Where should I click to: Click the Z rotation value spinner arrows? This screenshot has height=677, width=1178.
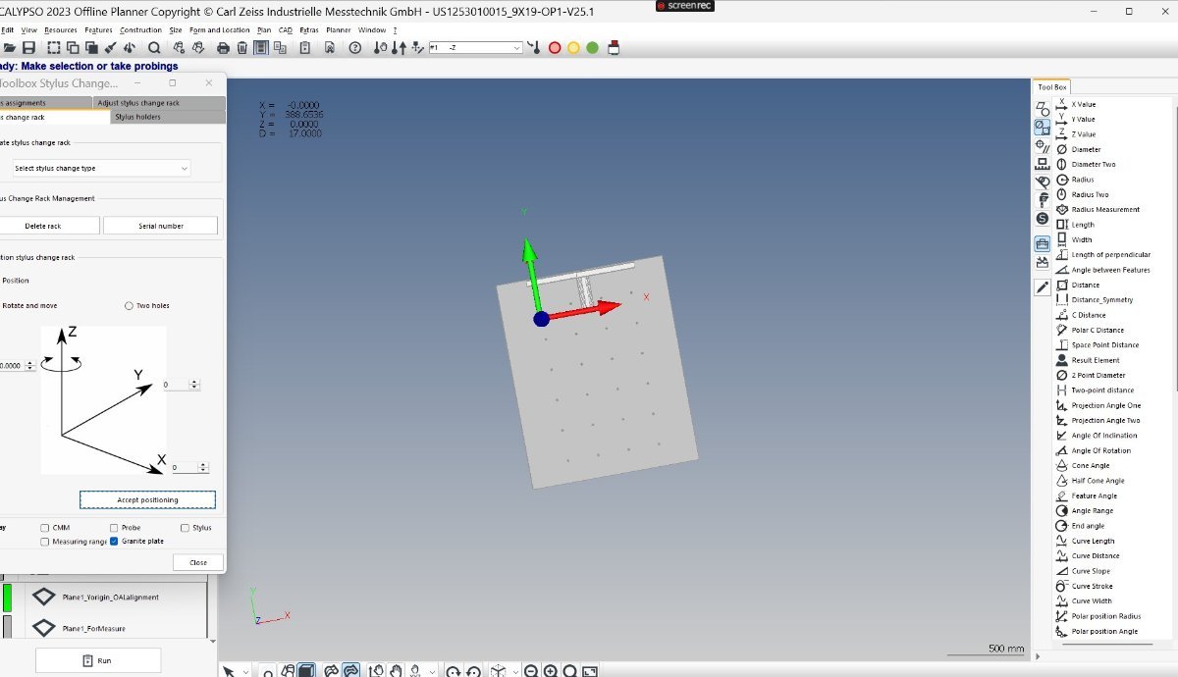[x=29, y=365]
